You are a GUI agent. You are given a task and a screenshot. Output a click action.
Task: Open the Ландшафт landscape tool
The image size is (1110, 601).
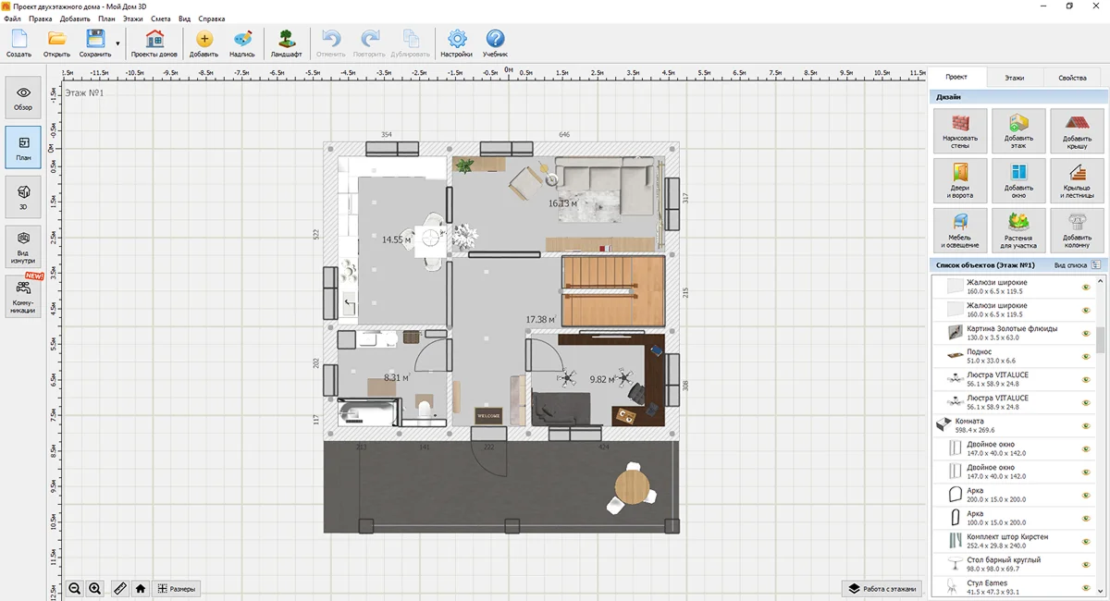click(x=286, y=43)
